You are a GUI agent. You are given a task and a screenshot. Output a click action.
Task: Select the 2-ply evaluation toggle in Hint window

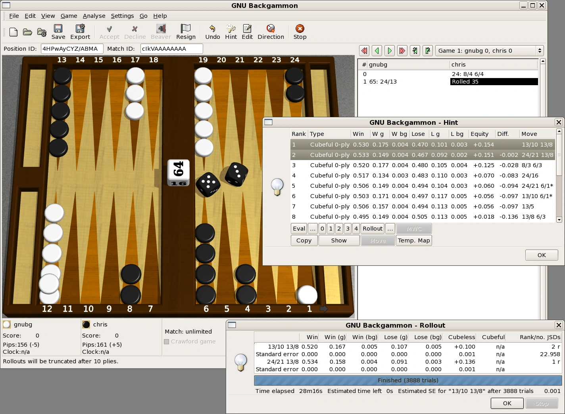pyautogui.click(x=339, y=229)
